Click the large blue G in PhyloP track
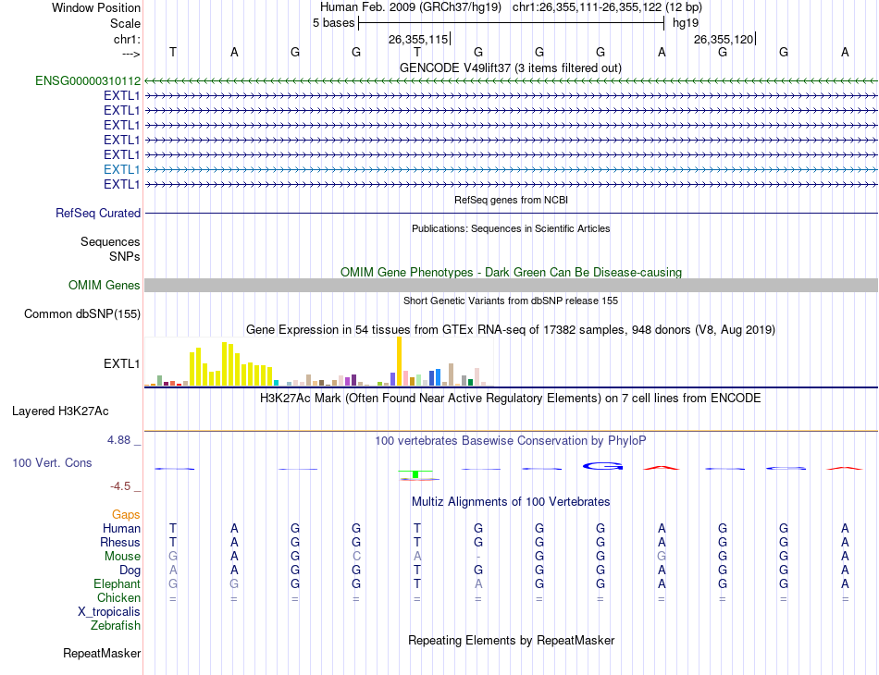This screenshot has height=675, width=879. click(x=602, y=466)
